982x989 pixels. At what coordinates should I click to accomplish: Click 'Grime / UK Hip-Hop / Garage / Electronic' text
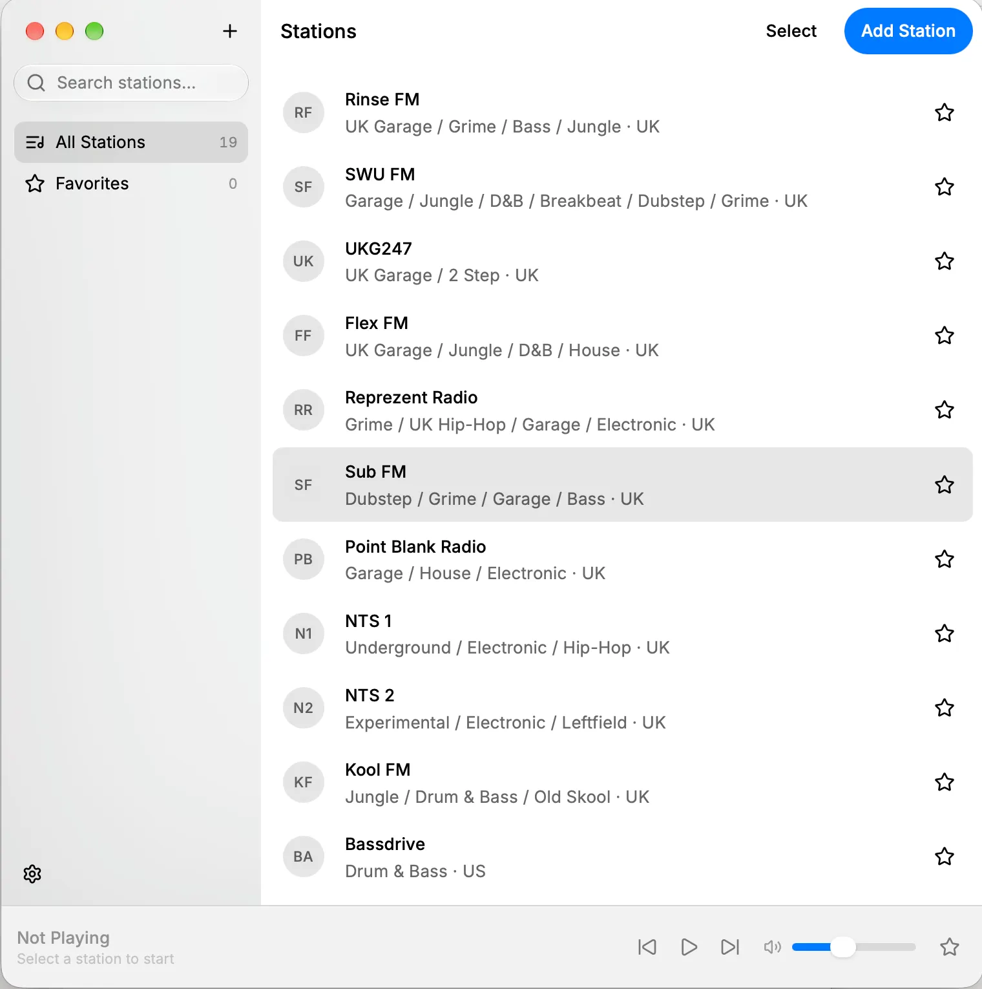(510, 425)
